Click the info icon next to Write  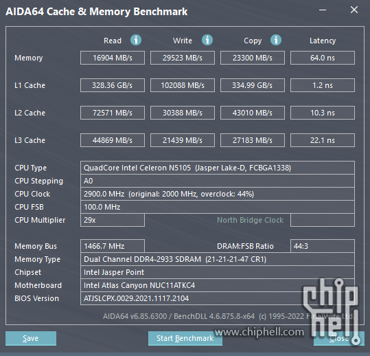[207, 40]
